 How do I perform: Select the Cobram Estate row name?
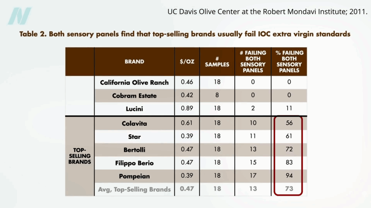pos(134,96)
